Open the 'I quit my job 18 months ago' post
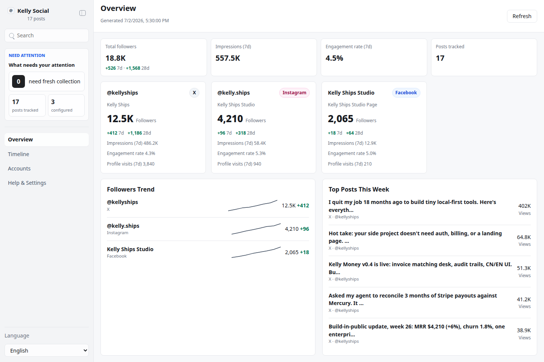The image size is (544, 362). tap(430, 209)
